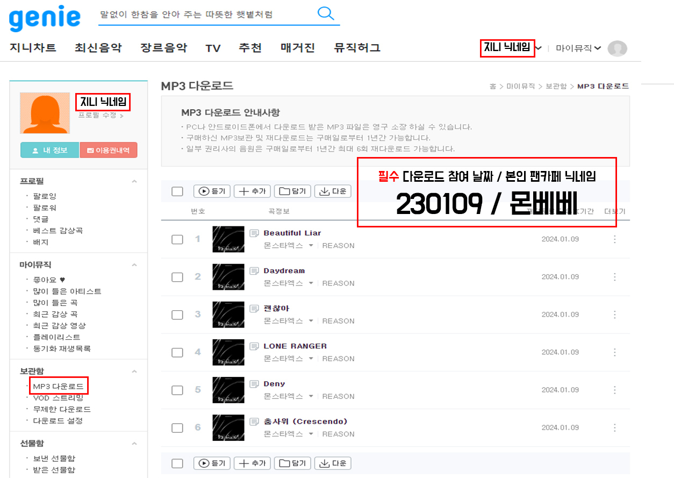Go to the TV menu
Viewport: 674px width, 478px height.
[213, 48]
